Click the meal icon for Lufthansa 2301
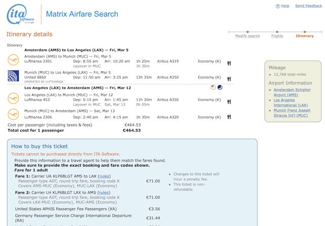This screenshot has width=325, height=226. pyautogui.click(x=229, y=63)
